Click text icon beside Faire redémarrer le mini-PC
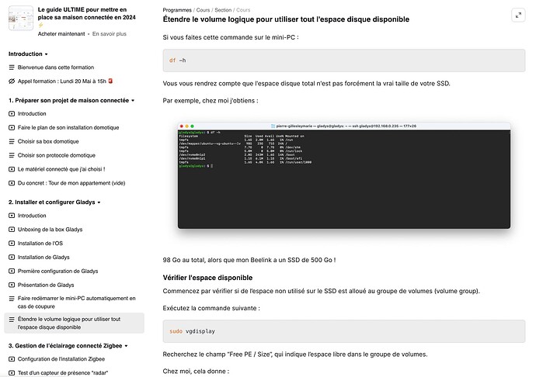 [12, 299]
